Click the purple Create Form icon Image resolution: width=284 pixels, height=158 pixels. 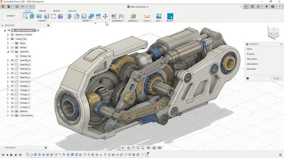point(61,16)
